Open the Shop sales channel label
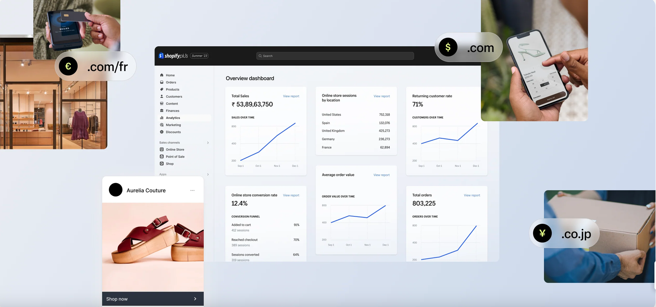Screen dimensions: 656x307 170,164
